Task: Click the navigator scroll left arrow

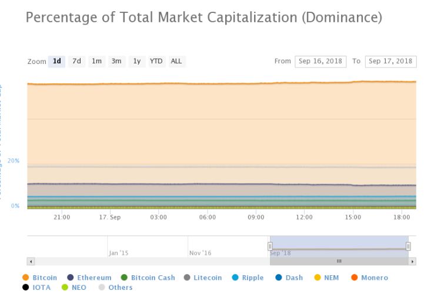Action: click(31, 261)
